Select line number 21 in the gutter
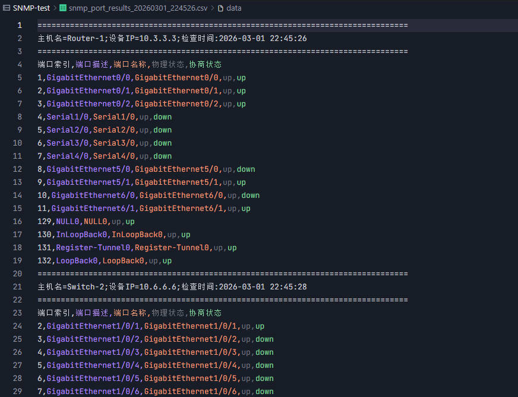The height and width of the screenshot is (397, 518). (17, 287)
